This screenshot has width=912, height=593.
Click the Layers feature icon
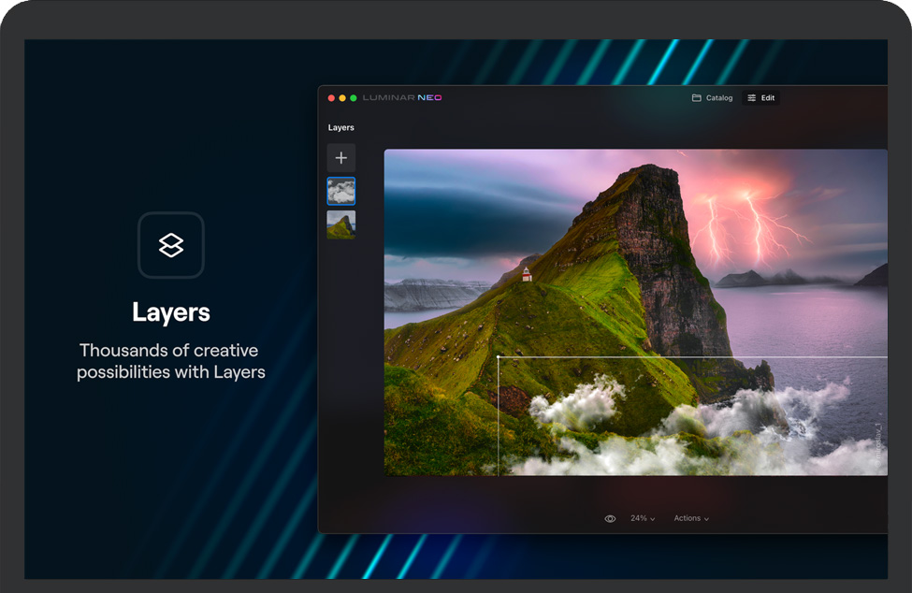coord(171,245)
